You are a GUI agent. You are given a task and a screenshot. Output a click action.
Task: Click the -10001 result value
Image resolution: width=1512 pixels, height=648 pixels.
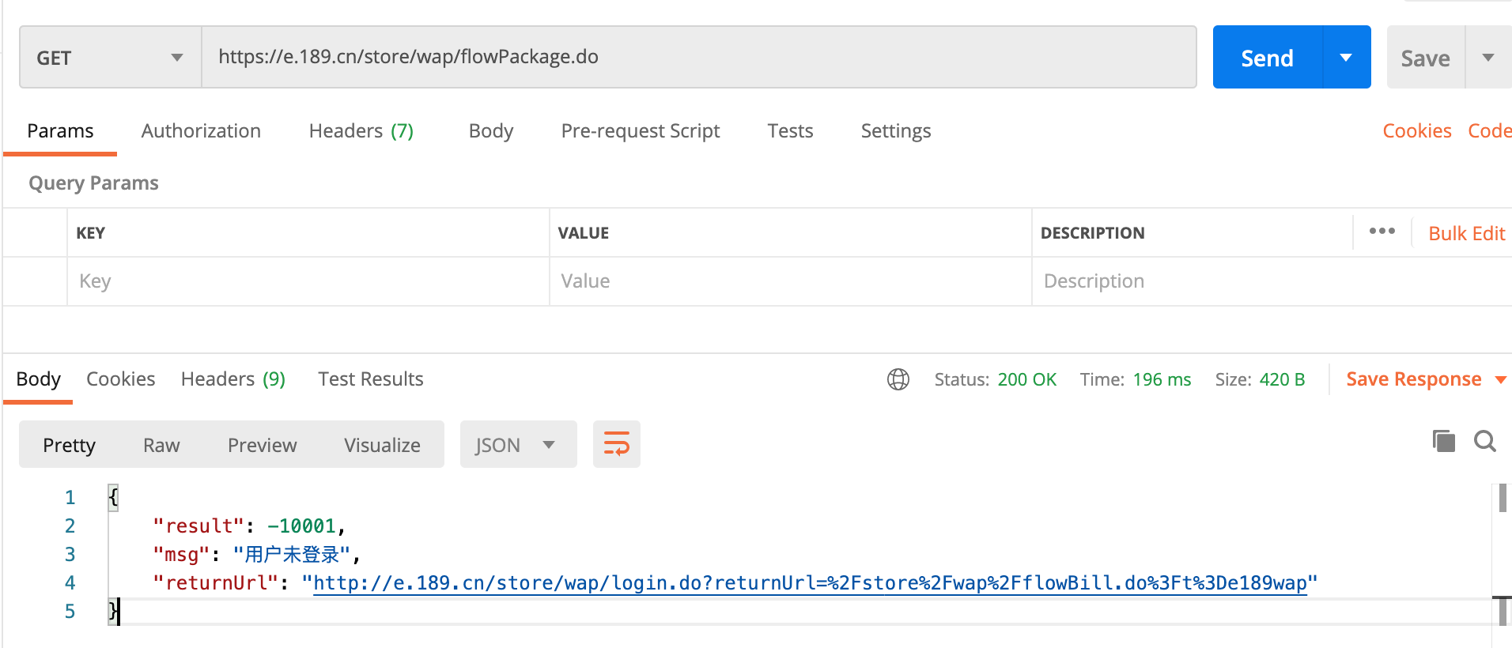point(301,526)
